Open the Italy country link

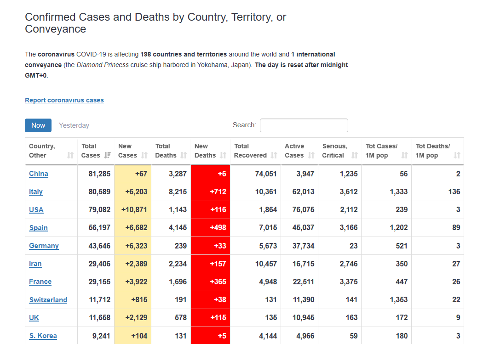pyautogui.click(x=36, y=192)
